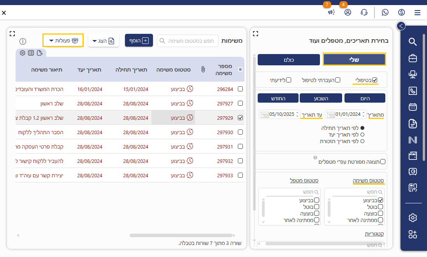Viewport: 427px width, 257px height.
Task: Open the headset support icon
Action: 364,12
